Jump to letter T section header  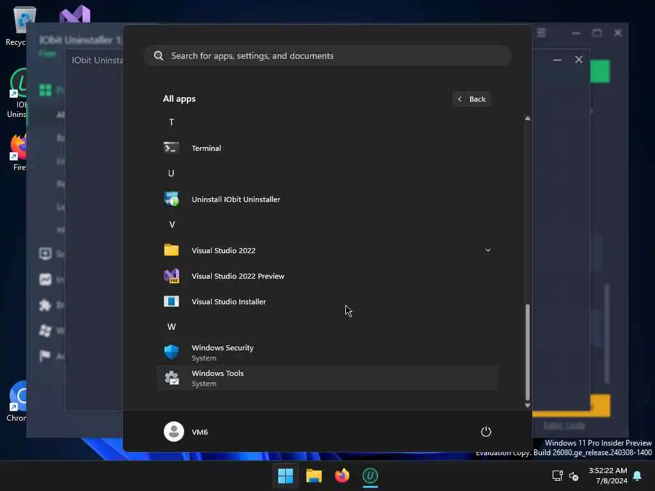[x=171, y=122]
